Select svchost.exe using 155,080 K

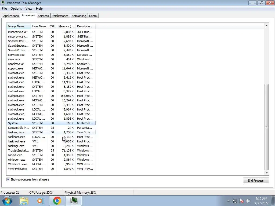click(x=51, y=96)
